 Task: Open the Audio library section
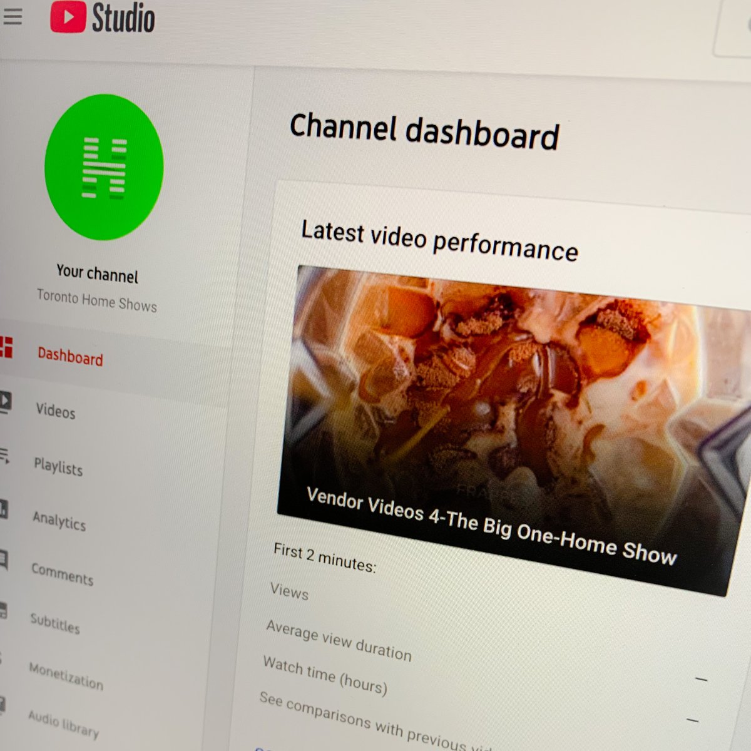[x=63, y=724]
